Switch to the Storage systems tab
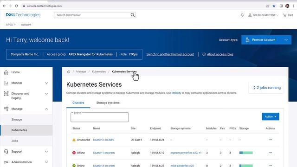The image size is (297, 167). point(108,103)
